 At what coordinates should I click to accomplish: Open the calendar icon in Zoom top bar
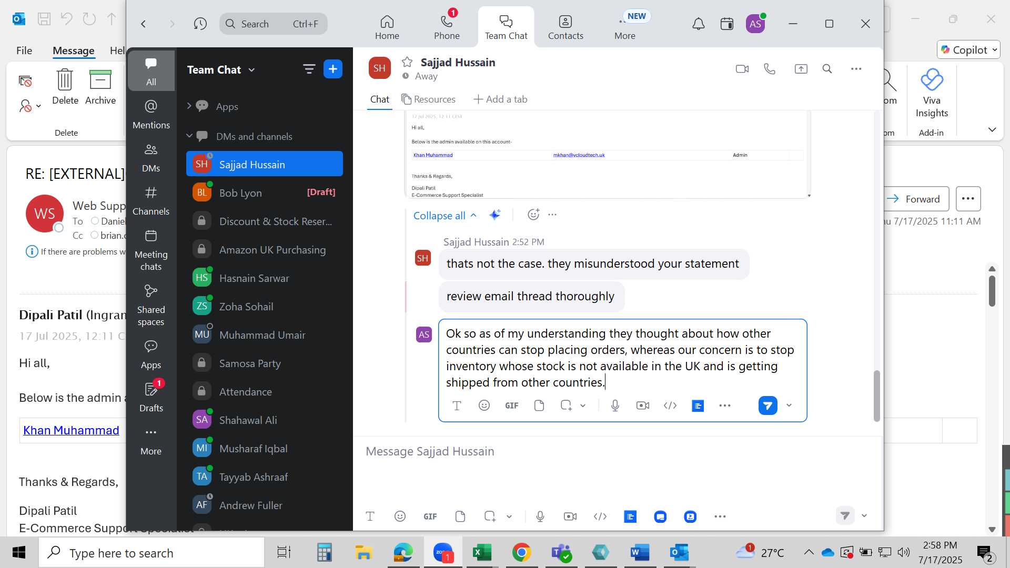pos(727,24)
